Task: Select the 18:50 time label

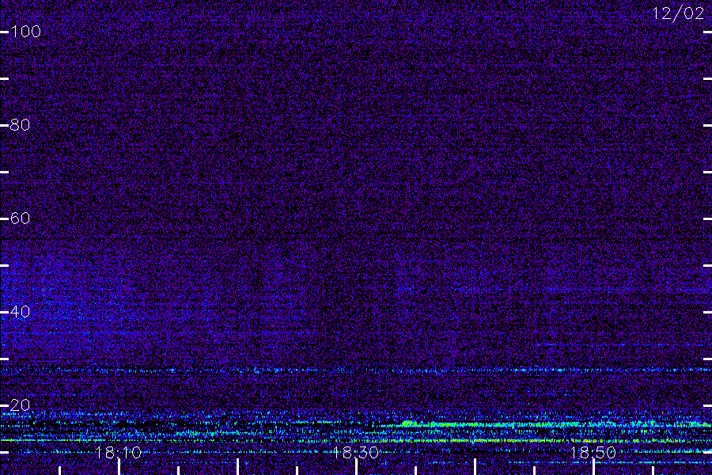Action: point(593,453)
